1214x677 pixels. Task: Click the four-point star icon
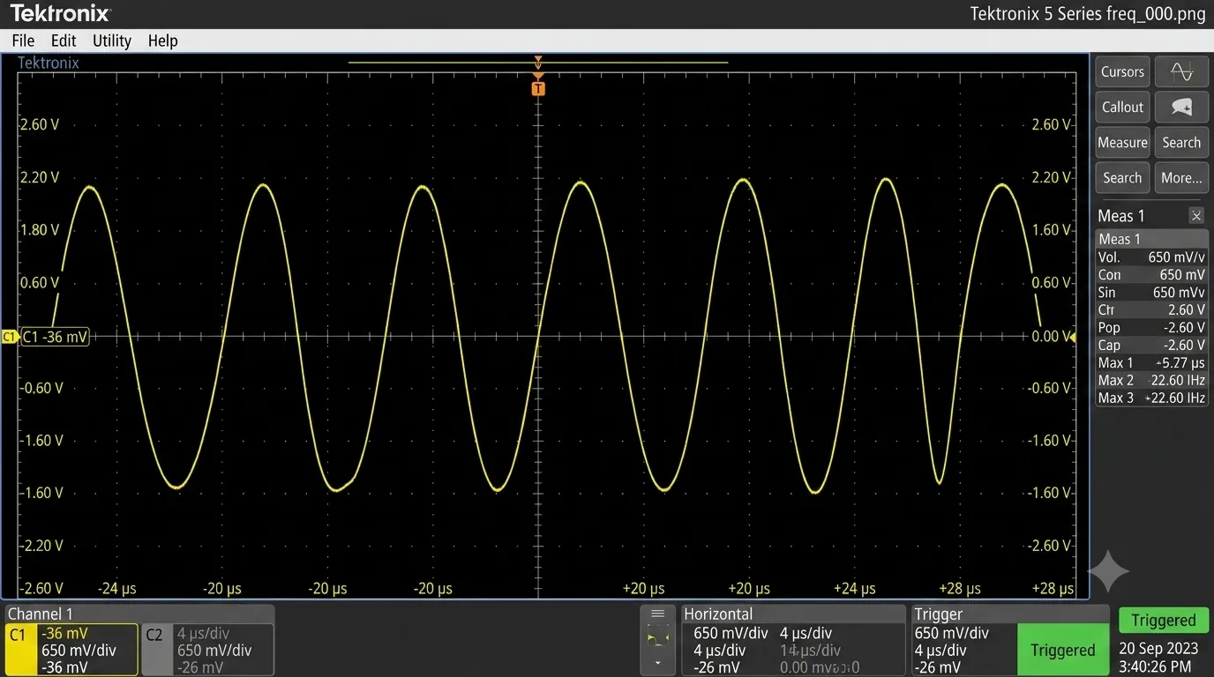pyautogui.click(x=1108, y=571)
